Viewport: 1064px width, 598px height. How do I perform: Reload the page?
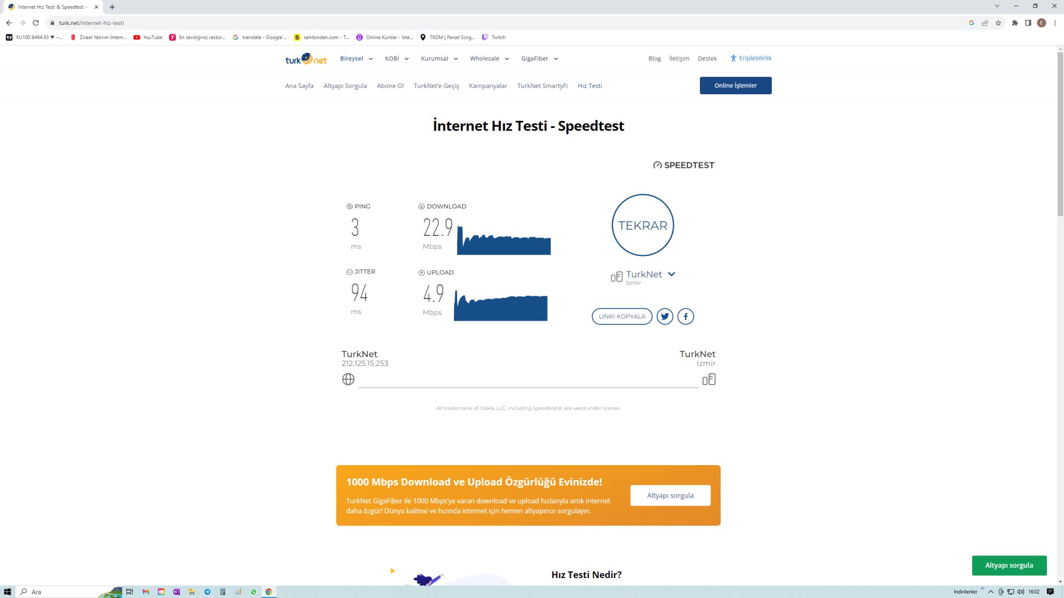pos(36,23)
